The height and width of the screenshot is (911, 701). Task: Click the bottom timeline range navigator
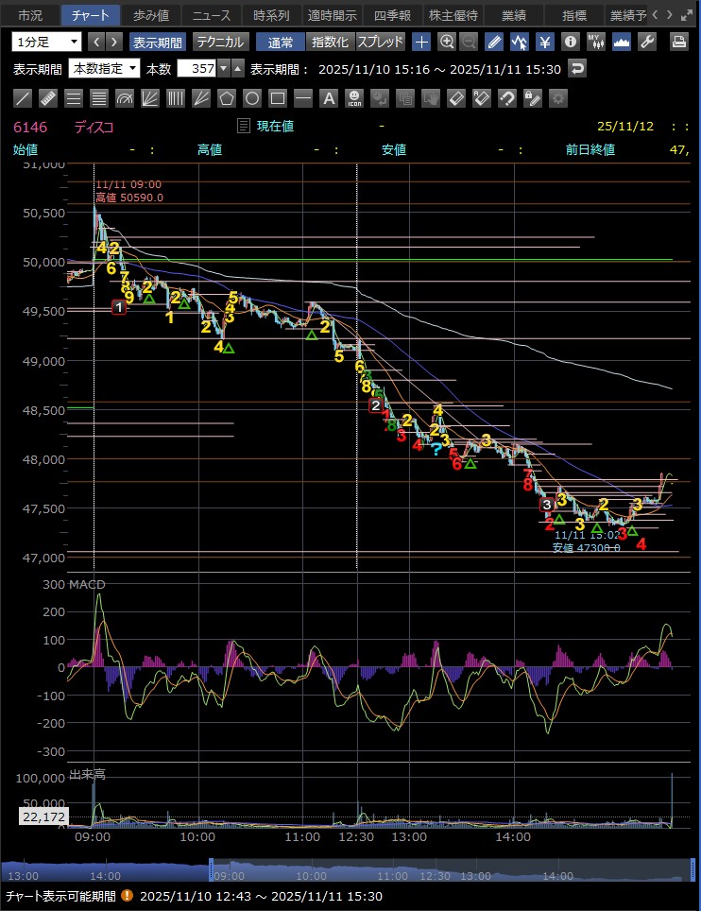tap(350, 873)
